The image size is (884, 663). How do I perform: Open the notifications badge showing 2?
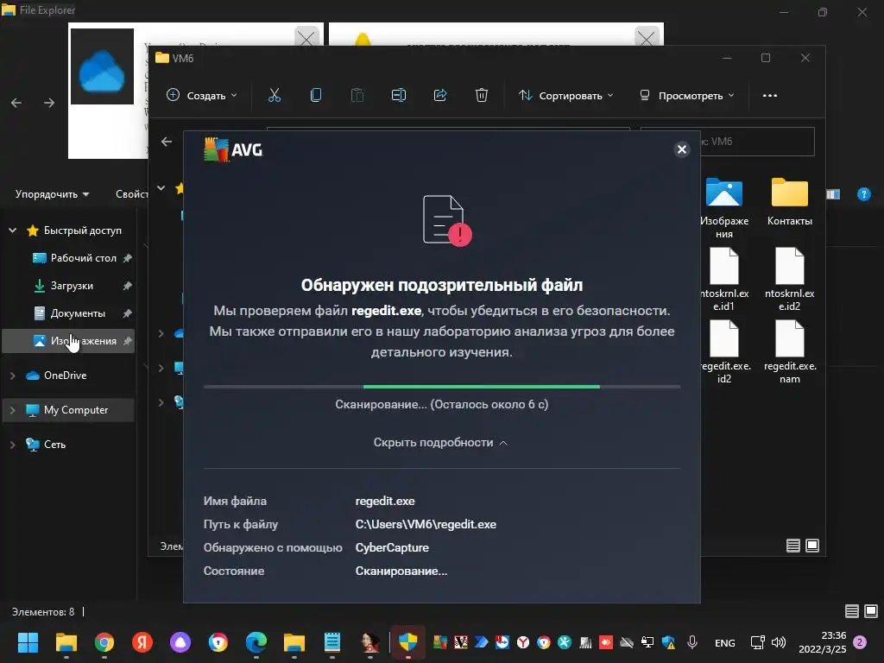pos(860,642)
